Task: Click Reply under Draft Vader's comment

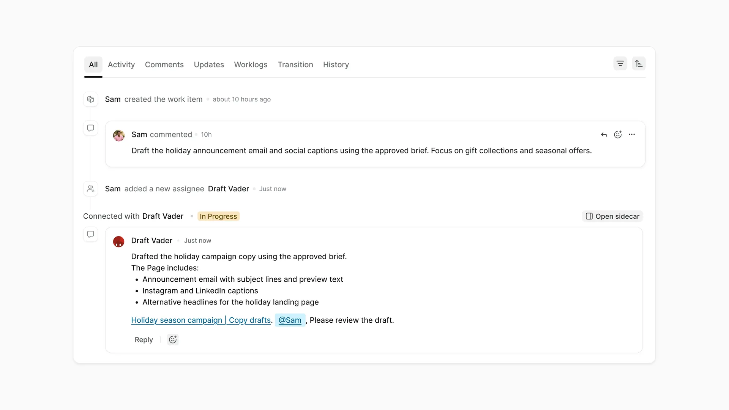Action: pyautogui.click(x=144, y=339)
